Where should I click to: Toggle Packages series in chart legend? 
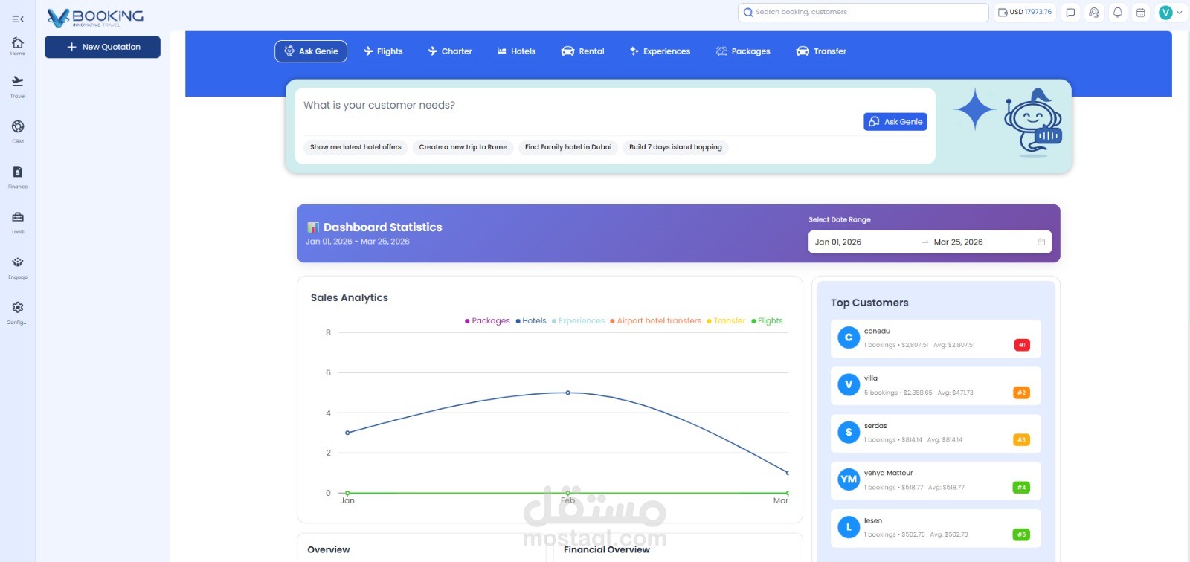tap(487, 321)
